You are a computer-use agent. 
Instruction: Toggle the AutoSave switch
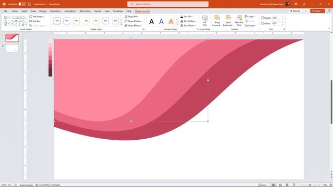[x=22, y=4]
